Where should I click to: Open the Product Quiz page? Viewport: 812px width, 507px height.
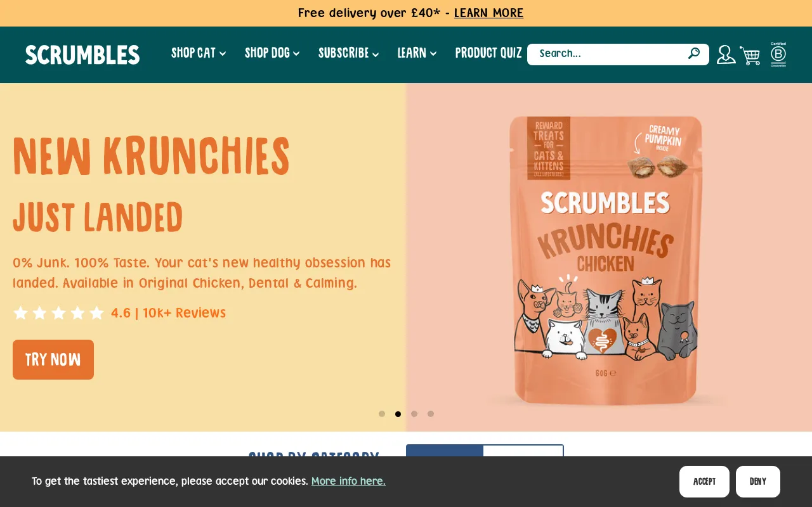click(x=488, y=53)
